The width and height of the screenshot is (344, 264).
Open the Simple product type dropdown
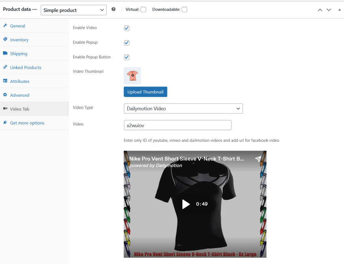pos(74,10)
